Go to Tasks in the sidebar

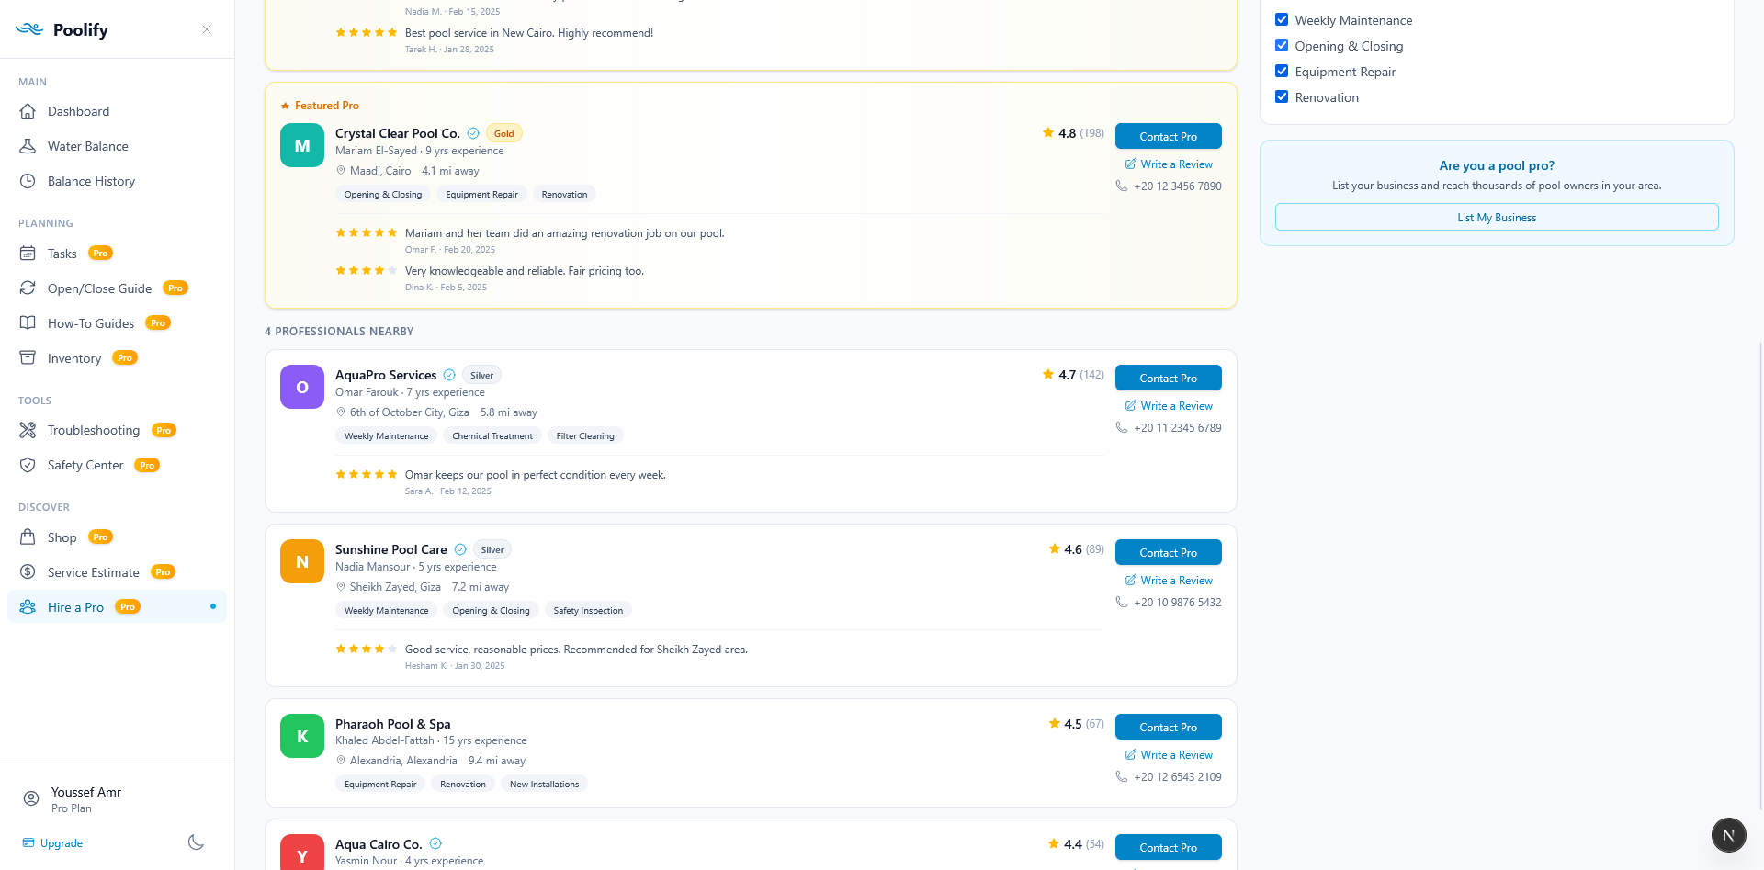[117, 254]
